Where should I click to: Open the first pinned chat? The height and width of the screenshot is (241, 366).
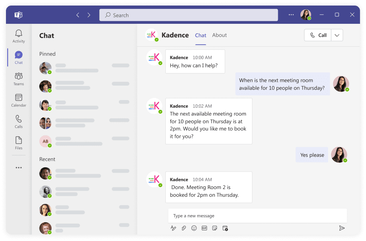pos(84,68)
